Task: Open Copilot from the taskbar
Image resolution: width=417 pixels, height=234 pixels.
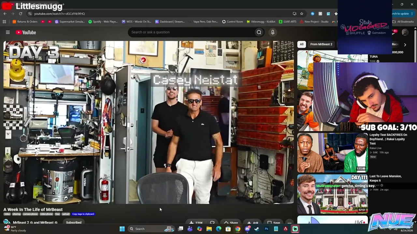Action: (199, 229)
